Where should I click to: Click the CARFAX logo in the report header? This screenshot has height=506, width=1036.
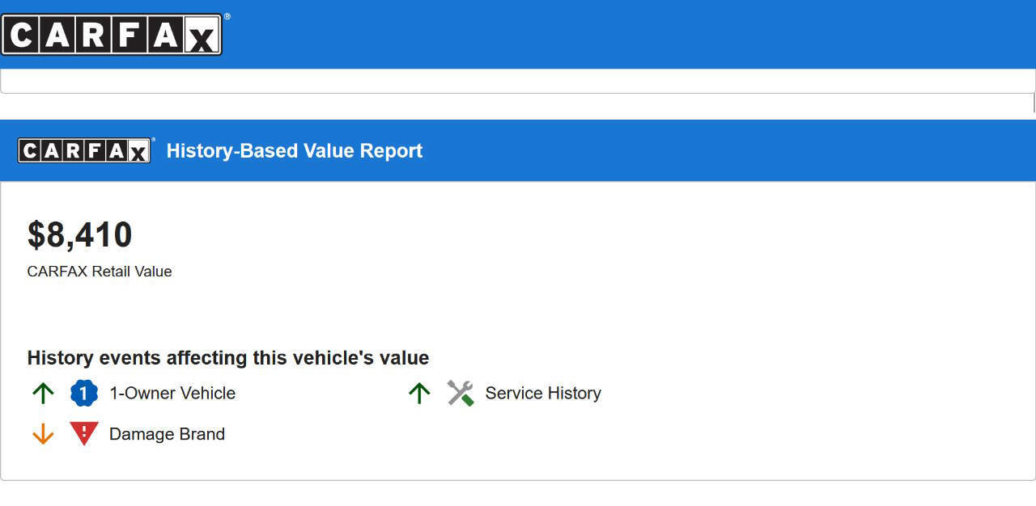point(84,150)
